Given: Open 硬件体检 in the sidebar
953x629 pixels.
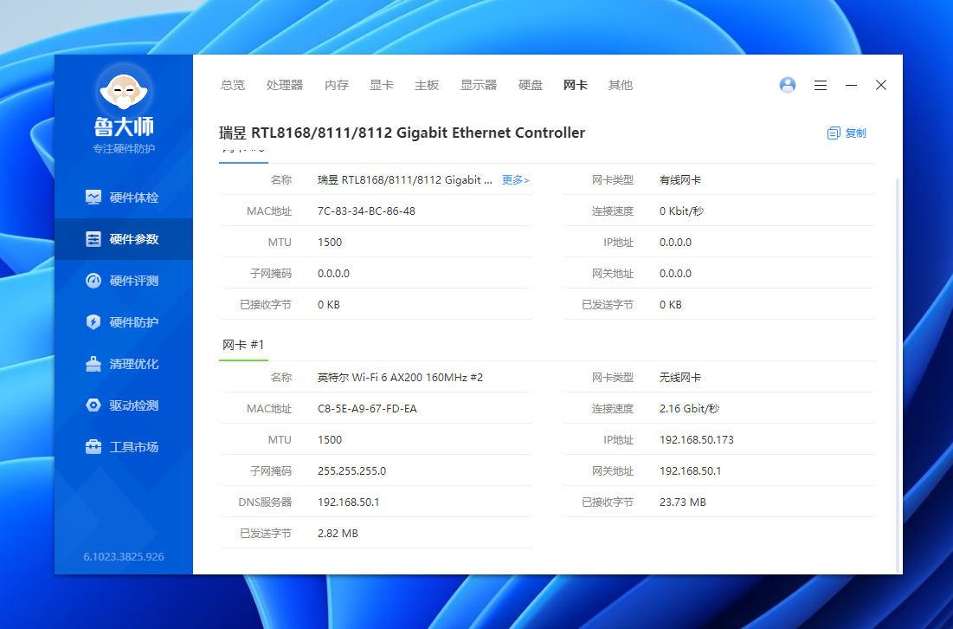Looking at the screenshot, I should 124,198.
